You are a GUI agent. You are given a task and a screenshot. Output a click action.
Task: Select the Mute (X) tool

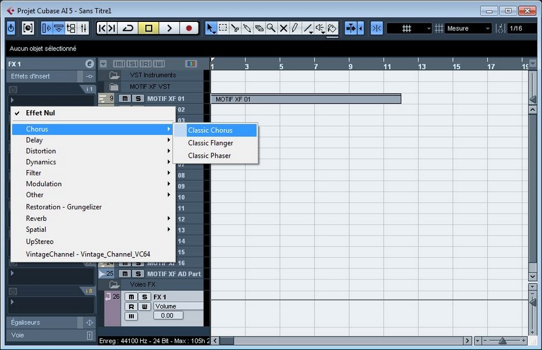[283, 28]
